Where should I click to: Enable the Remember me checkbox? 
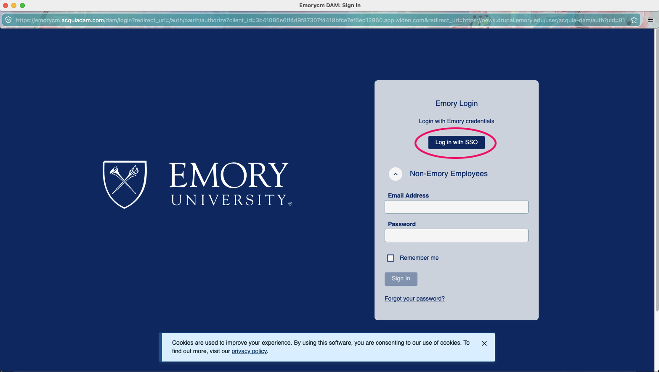click(391, 258)
